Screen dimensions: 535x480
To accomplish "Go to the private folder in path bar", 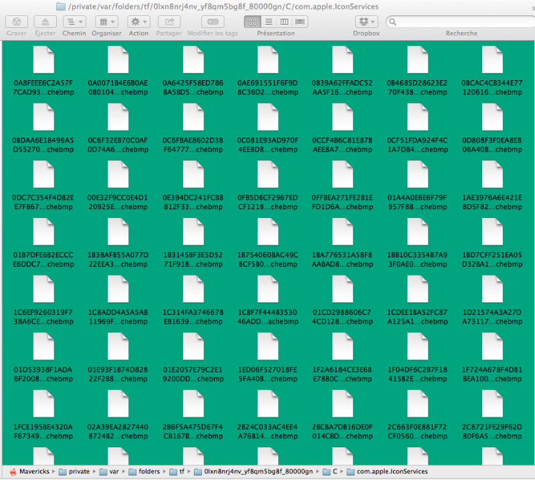I will pyautogui.click(x=74, y=471).
